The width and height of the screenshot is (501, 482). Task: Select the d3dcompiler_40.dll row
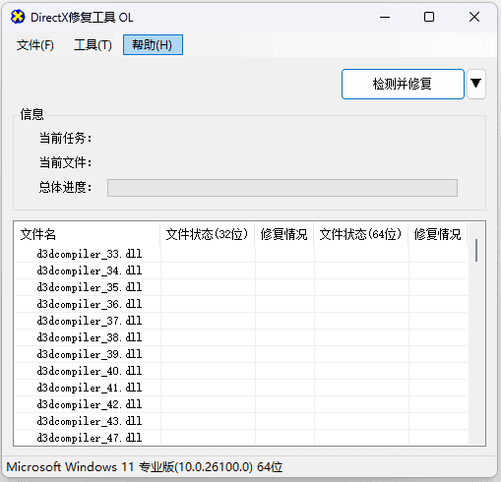pos(241,371)
